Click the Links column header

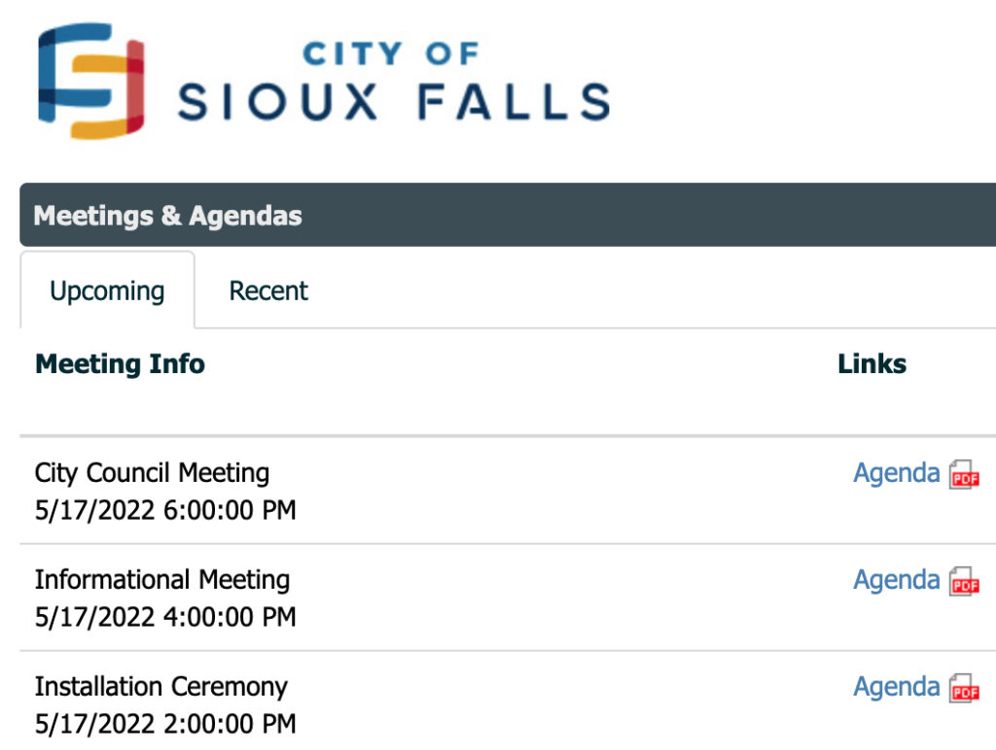(871, 363)
